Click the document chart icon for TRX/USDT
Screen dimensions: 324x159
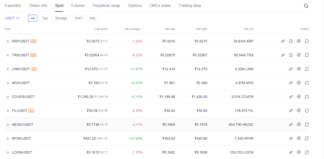click(291, 55)
